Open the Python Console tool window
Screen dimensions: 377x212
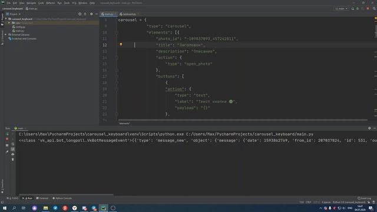pos(62,198)
